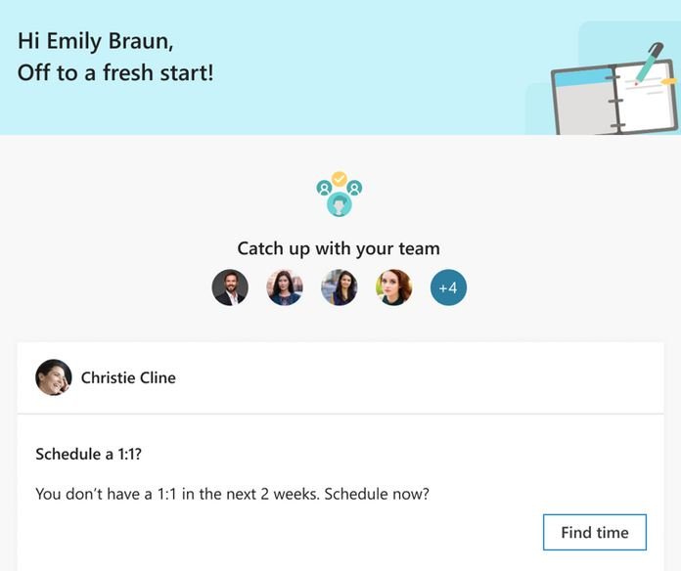Click Christie Cline's profile photo

(54, 377)
